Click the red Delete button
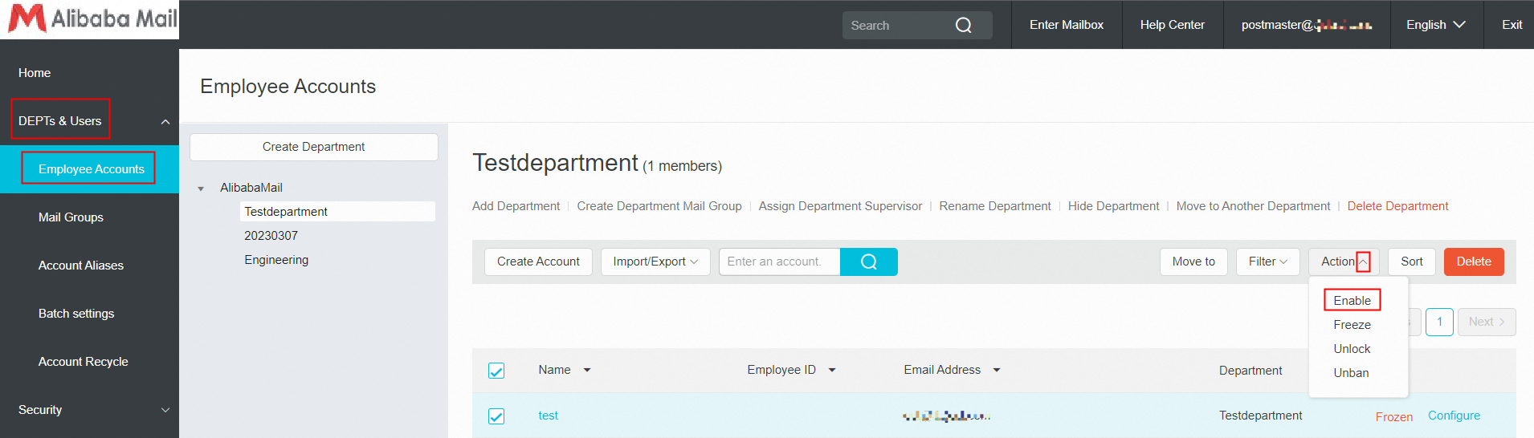 point(1473,262)
